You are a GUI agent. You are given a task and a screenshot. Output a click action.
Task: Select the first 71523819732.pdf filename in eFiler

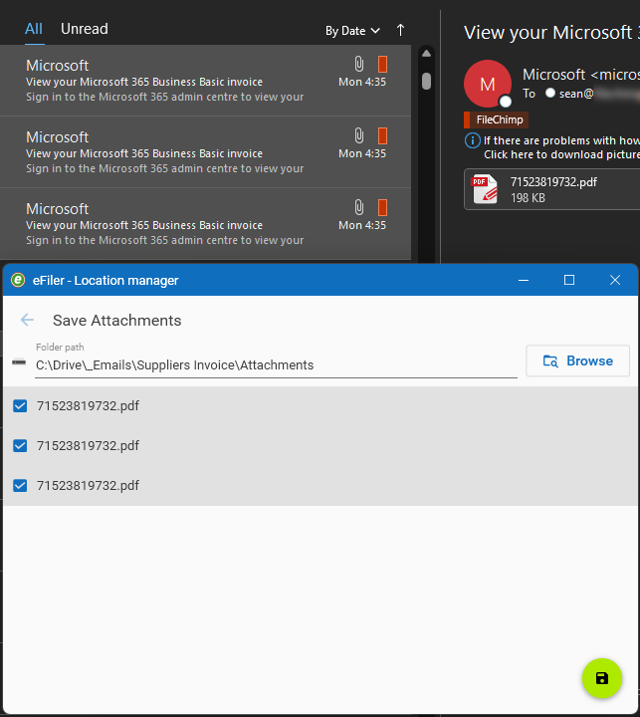(x=88, y=405)
